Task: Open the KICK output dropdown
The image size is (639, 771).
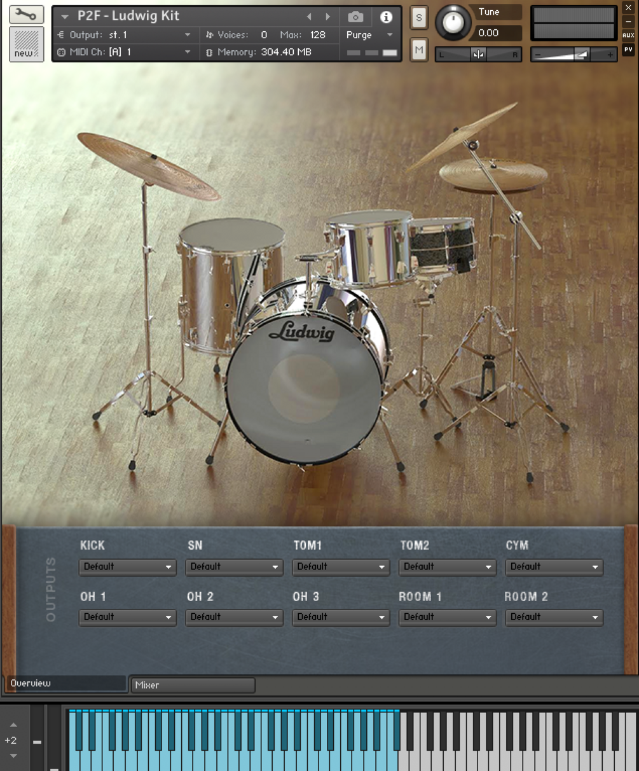Action: pos(127,567)
